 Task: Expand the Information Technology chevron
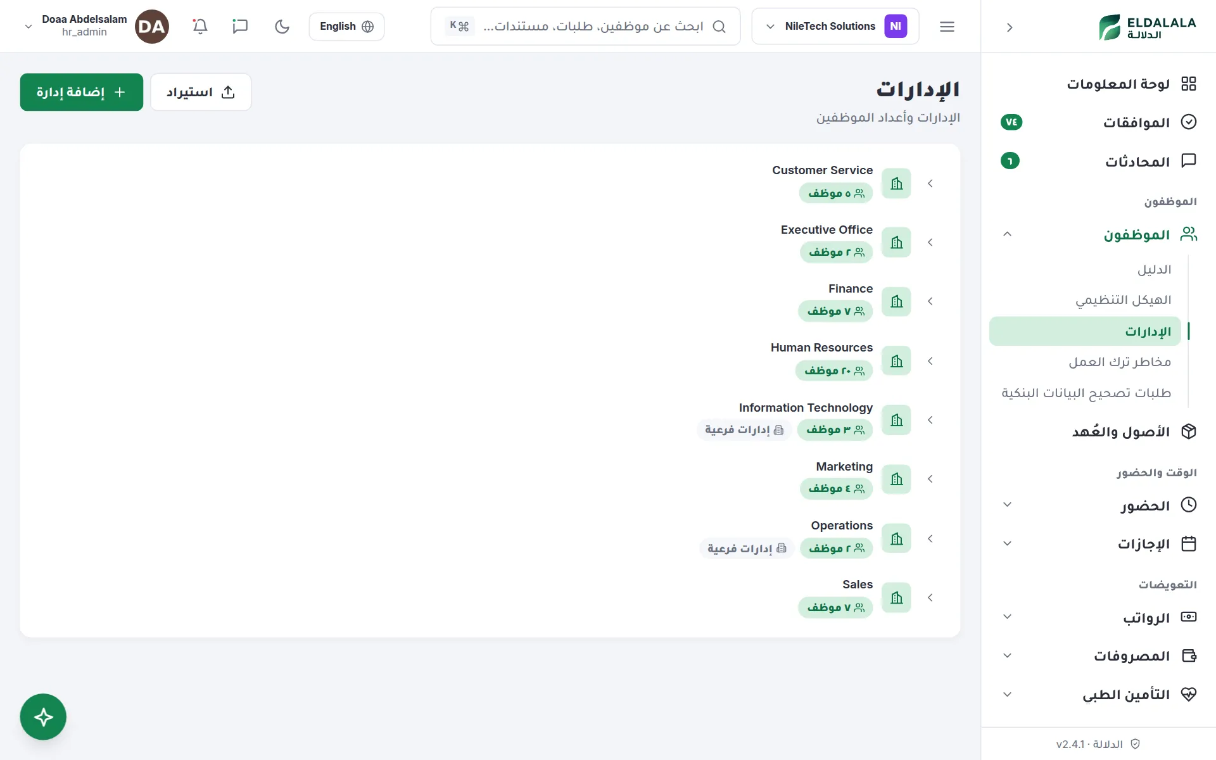pyautogui.click(x=930, y=420)
